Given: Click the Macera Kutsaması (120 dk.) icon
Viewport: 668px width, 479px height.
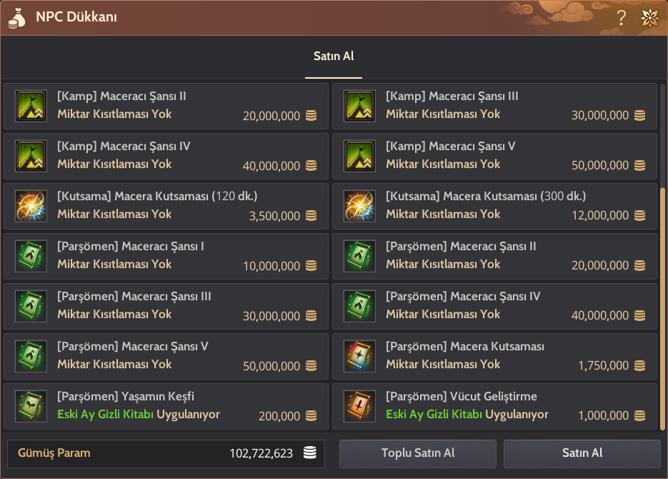Looking at the screenshot, I should click(31, 206).
